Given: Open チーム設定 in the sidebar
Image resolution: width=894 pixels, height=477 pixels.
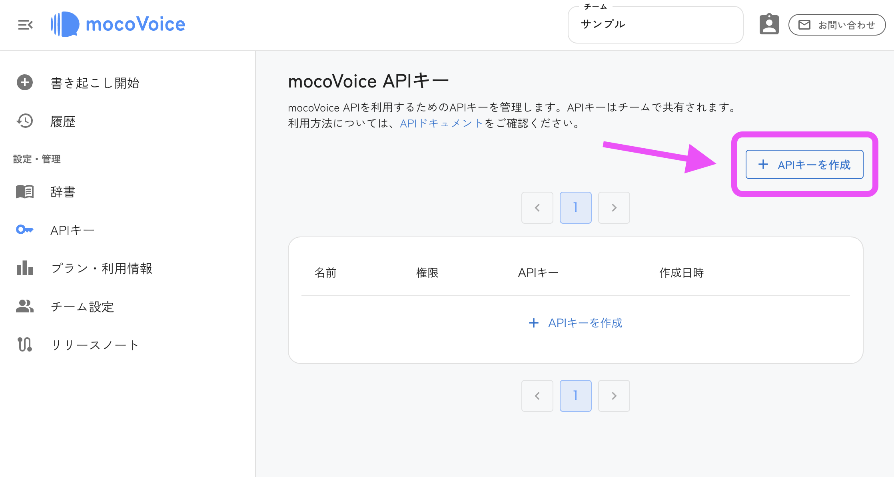Looking at the screenshot, I should point(82,307).
